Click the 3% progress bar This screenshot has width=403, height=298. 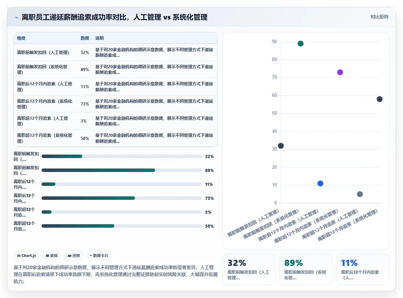tap(122, 212)
